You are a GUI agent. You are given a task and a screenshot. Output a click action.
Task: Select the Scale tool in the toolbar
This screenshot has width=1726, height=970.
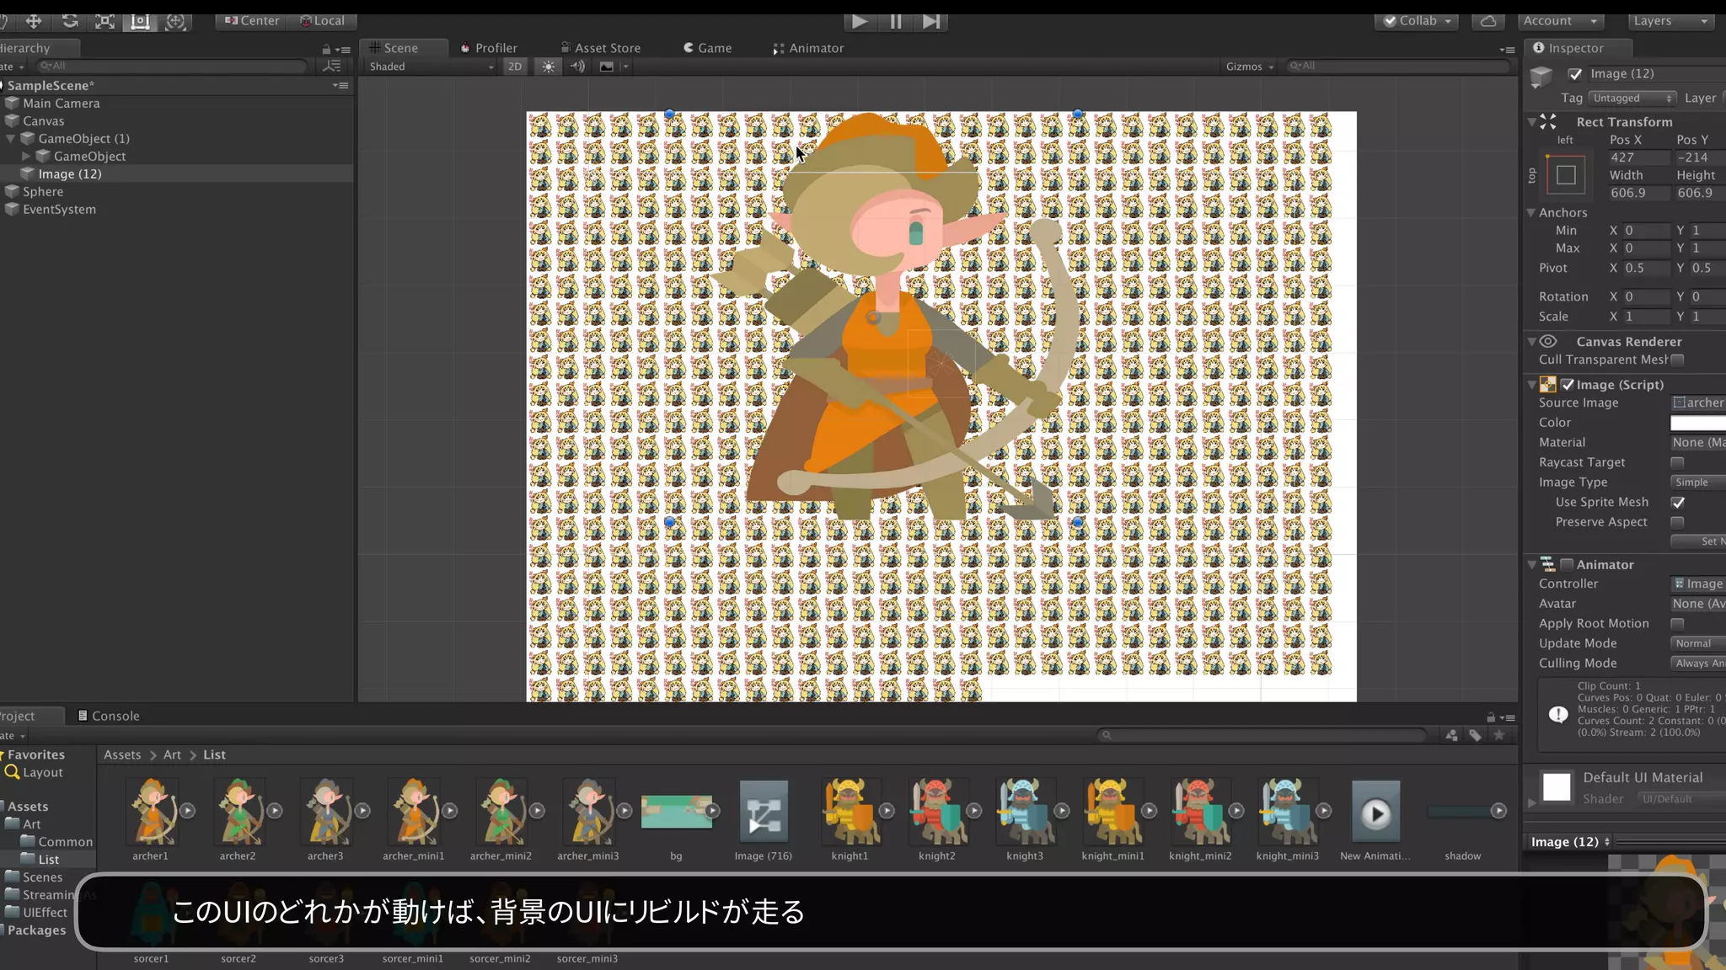[x=105, y=21]
